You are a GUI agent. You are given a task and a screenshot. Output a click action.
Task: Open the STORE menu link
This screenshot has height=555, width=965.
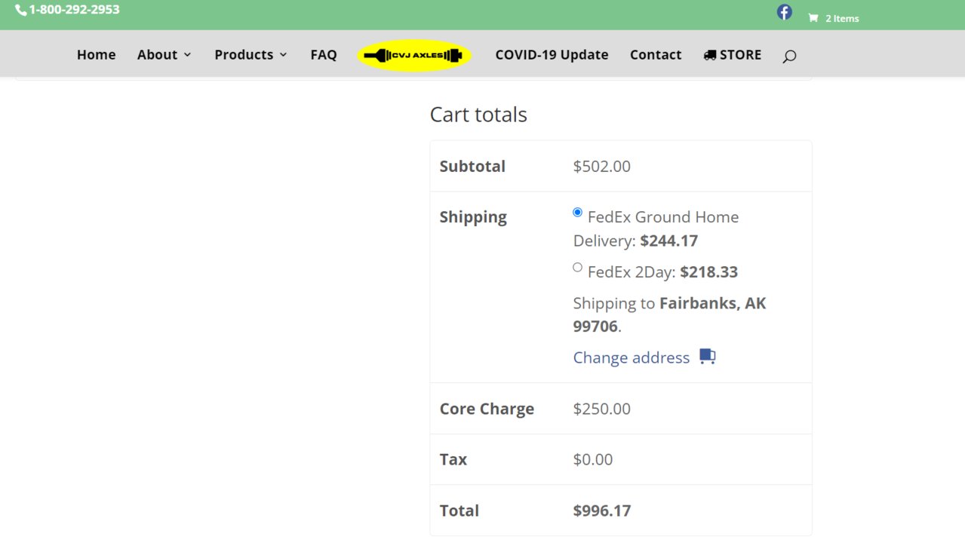pos(740,55)
